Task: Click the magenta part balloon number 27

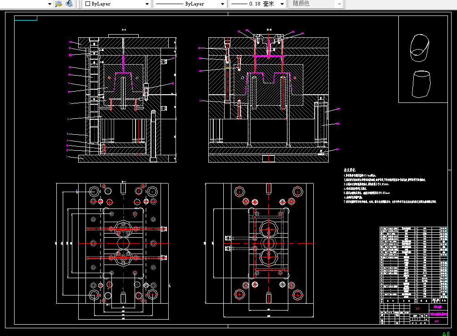Action: pos(337,149)
